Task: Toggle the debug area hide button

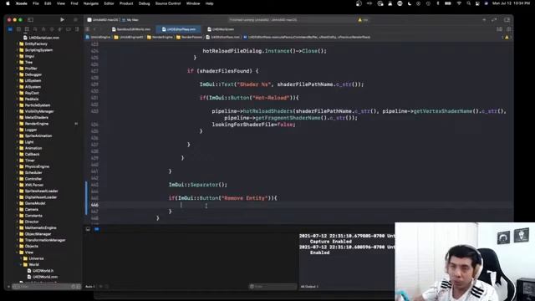Action: pyautogui.click(x=88, y=229)
